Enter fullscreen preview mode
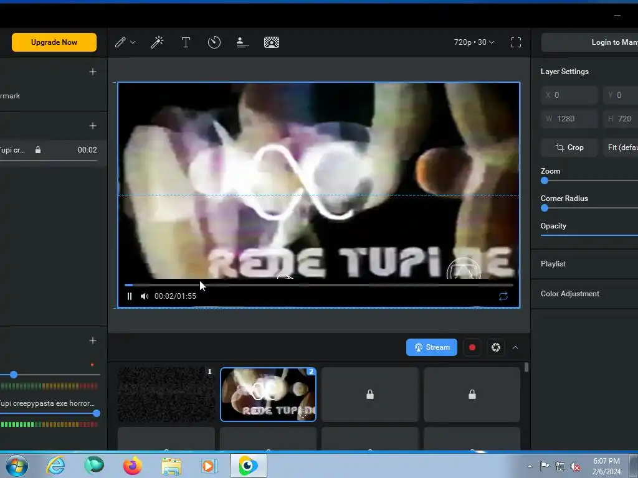Screen dimensions: 638x478 click(515, 42)
